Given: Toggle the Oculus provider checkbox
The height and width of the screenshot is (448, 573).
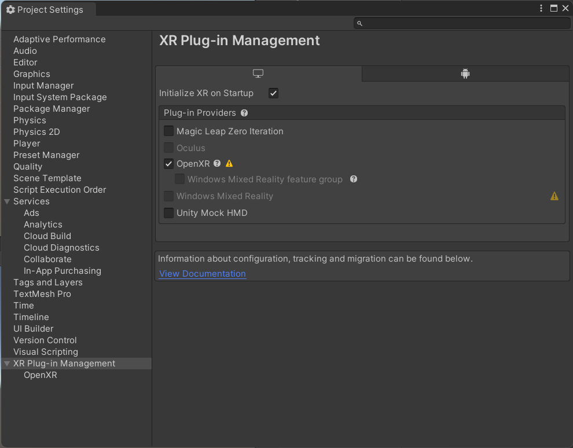Looking at the screenshot, I should pos(168,148).
